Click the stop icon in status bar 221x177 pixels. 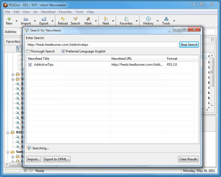pos(25,171)
